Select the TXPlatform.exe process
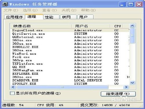The width and height of the screenshot is (145, 109). click(70, 64)
